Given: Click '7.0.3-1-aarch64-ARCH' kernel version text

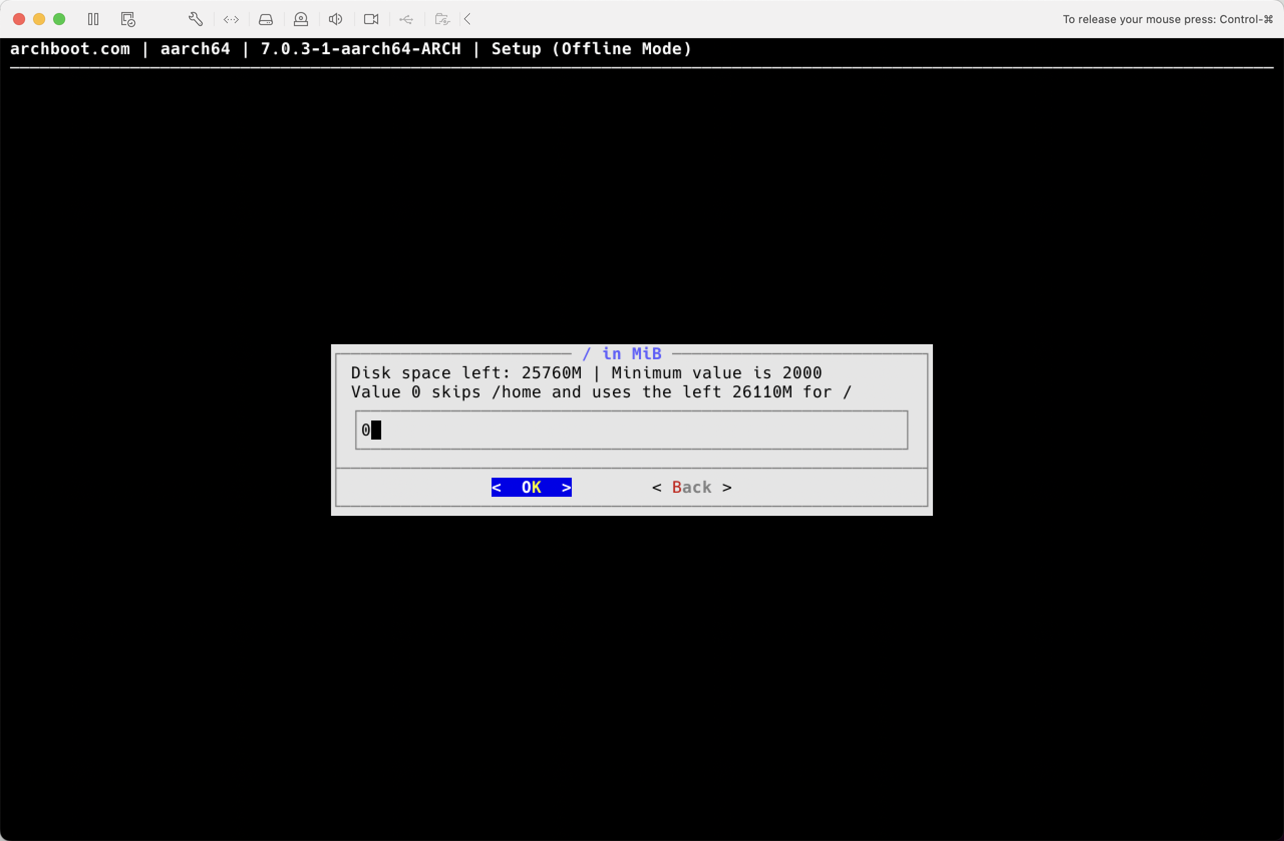Looking at the screenshot, I should point(361,49).
